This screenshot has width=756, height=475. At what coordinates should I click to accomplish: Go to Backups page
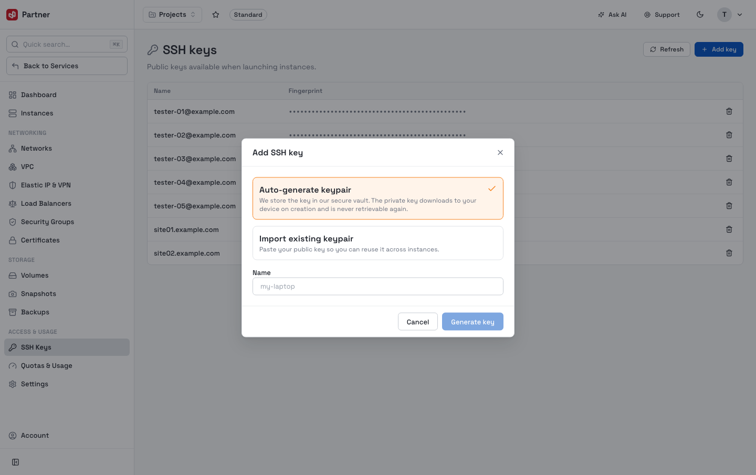(67, 312)
